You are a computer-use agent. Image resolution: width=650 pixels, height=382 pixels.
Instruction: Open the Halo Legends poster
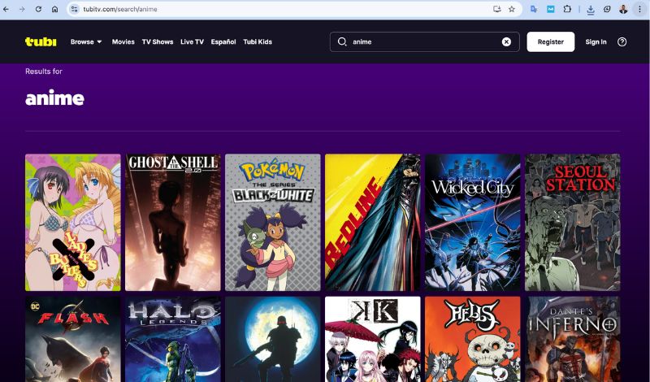coord(173,339)
